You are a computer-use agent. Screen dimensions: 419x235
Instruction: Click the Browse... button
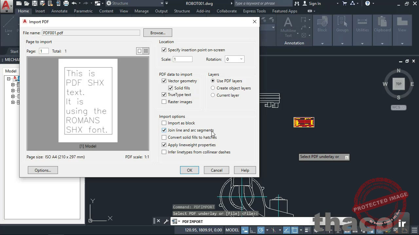(x=158, y=33)
